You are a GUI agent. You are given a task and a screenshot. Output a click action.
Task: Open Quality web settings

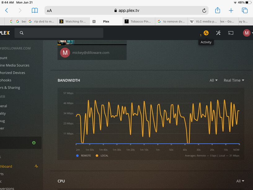[x=3, y=113]
